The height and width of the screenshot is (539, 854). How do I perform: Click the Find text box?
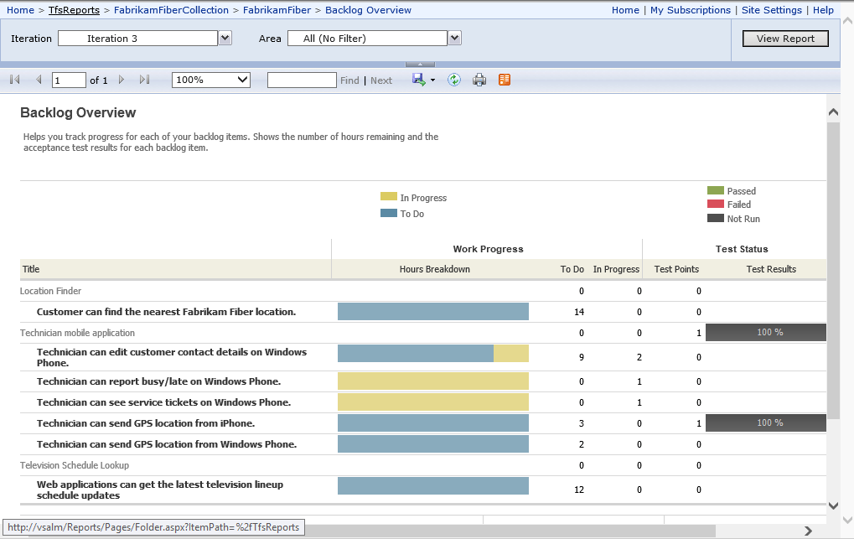point(302,80)
